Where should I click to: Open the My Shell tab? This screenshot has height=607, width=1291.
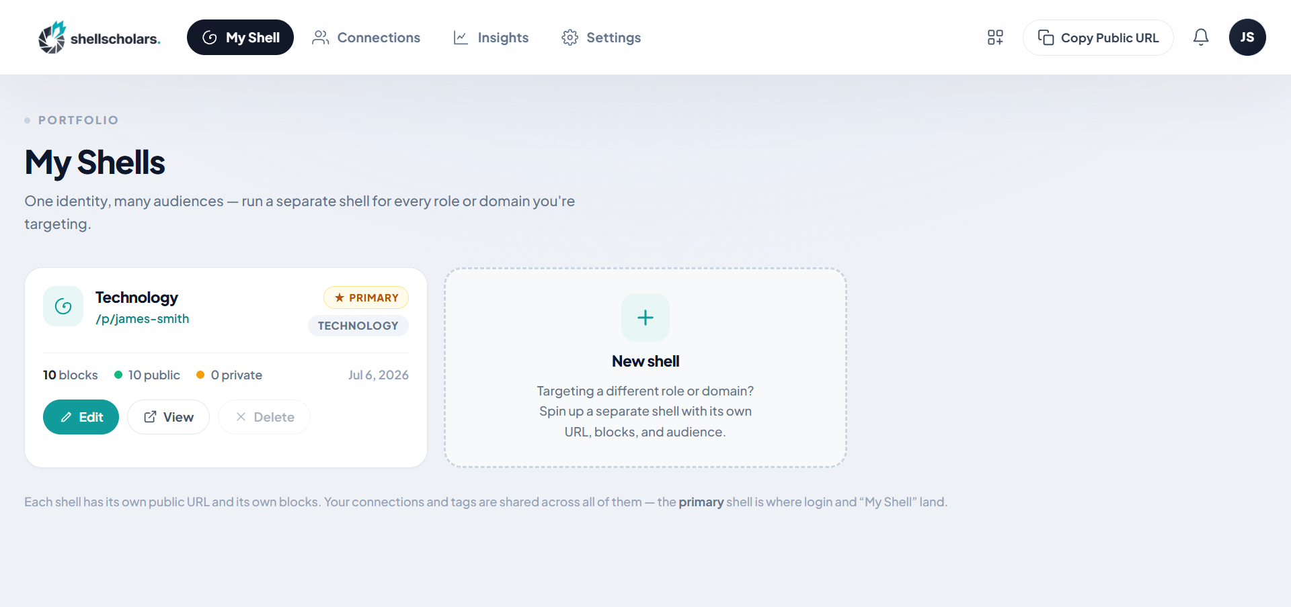[x=240, y=37]
